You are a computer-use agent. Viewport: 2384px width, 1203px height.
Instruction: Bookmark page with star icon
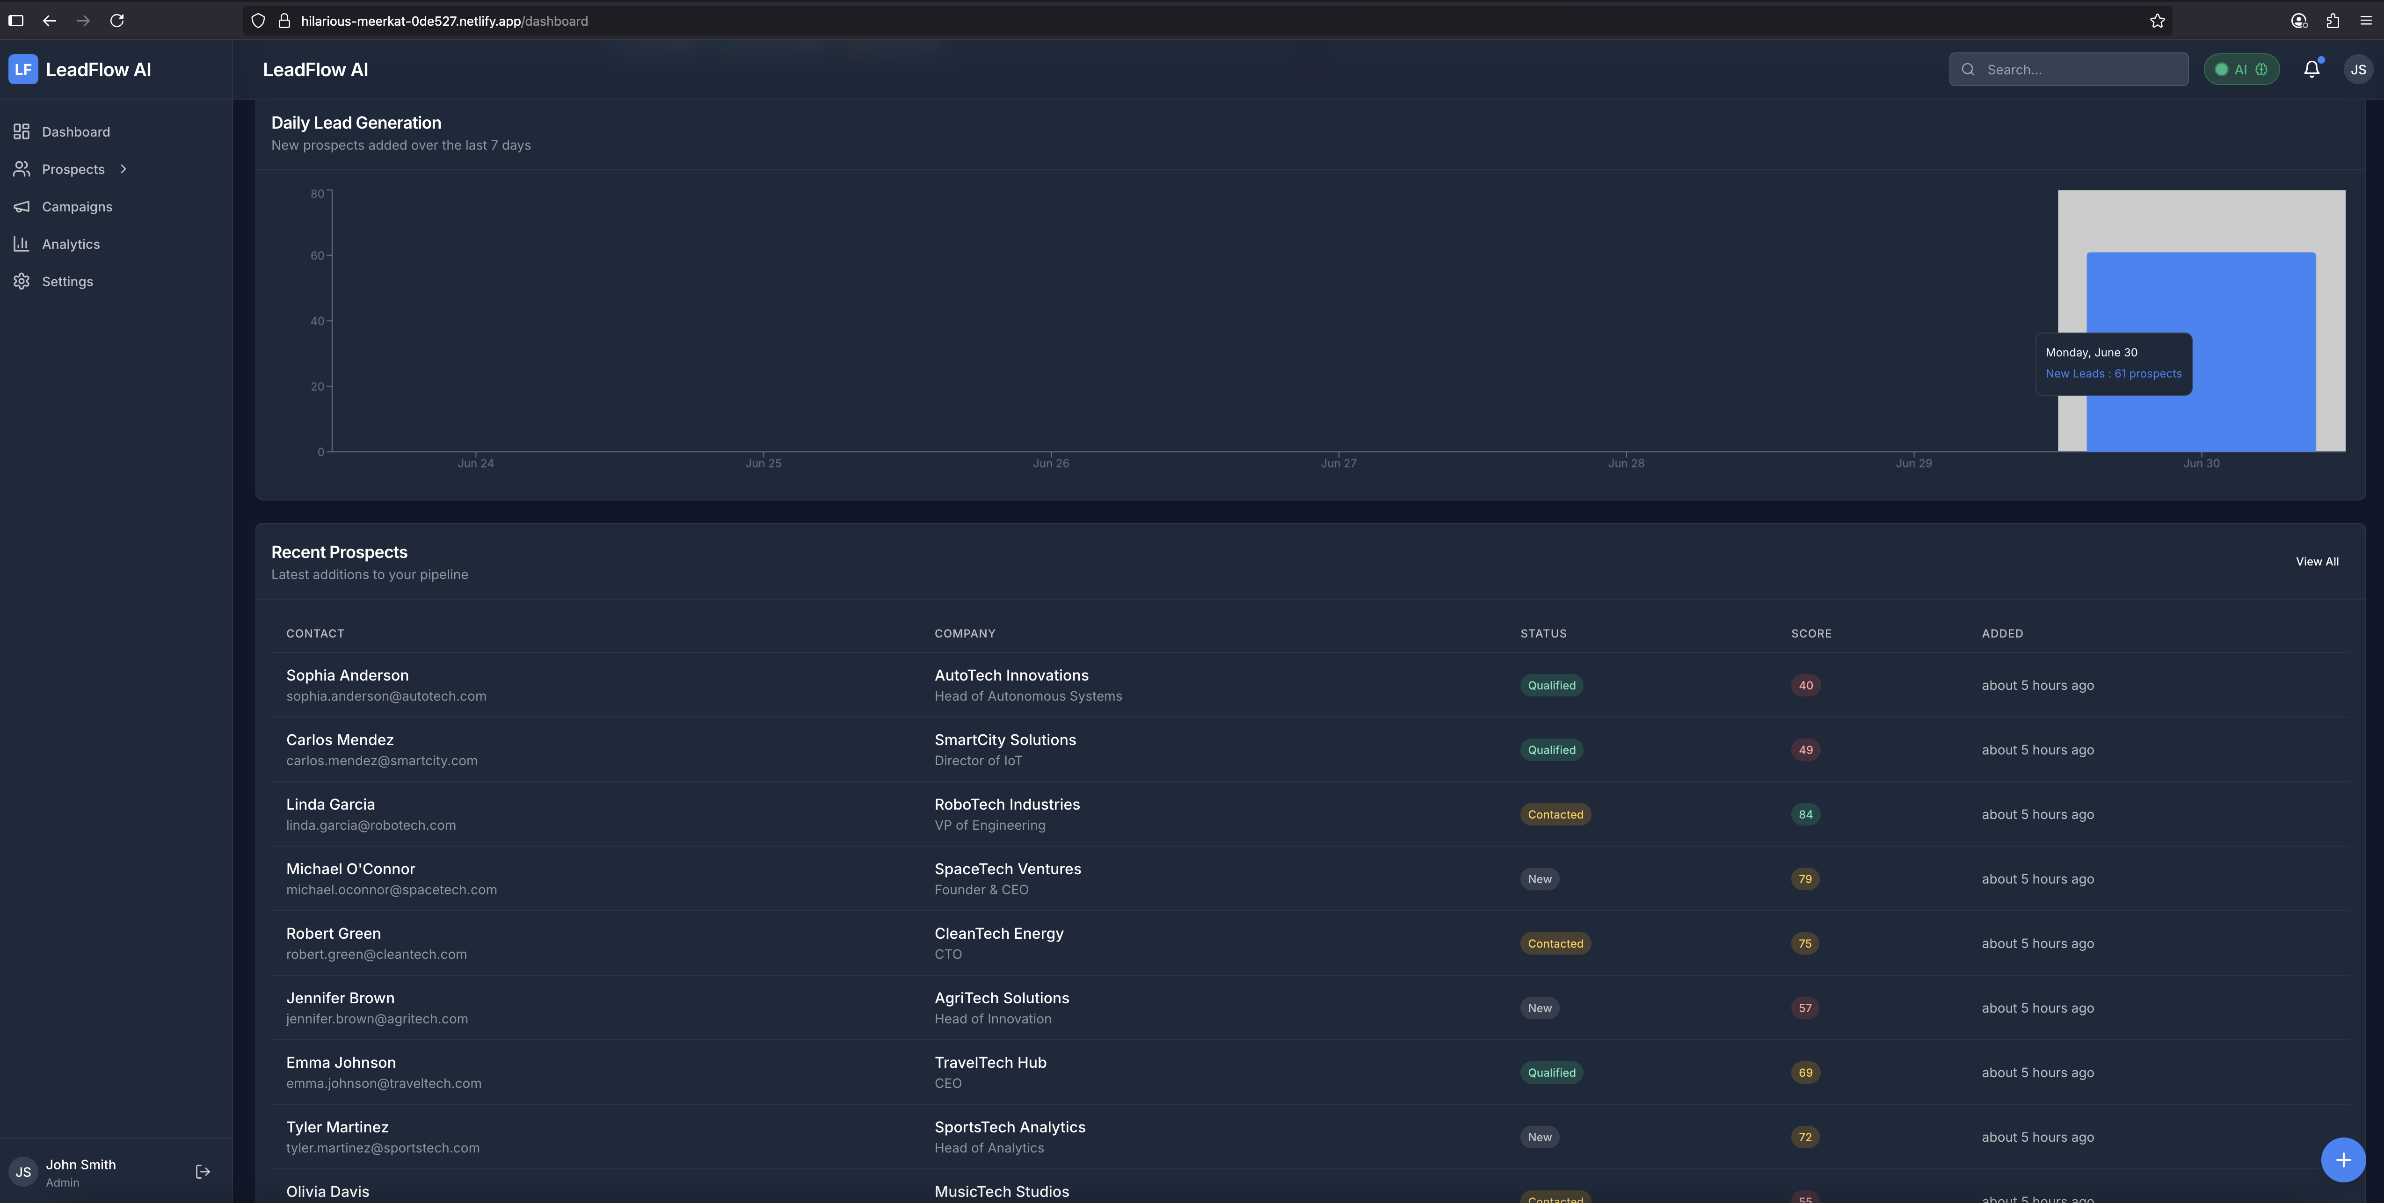tap(2157, 21)
